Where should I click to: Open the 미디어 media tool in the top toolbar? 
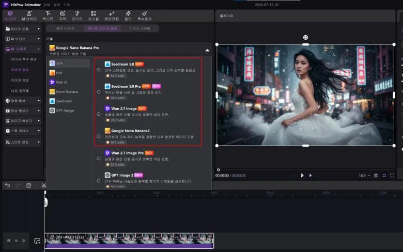click(10, 15)
